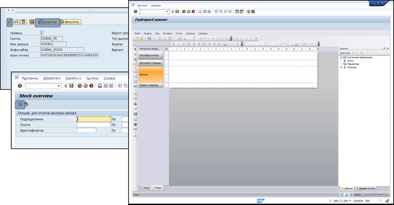This screenshot has width=394, height=205.
Task: Click the first Подразделение input field
Action: coord(94,119)
